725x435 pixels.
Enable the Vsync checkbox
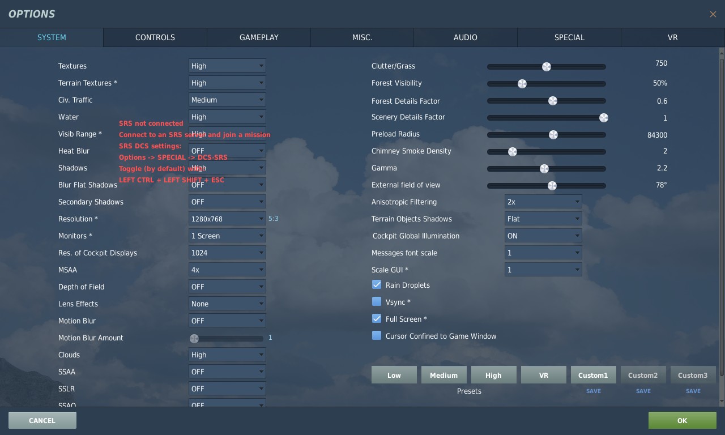coord(377,301)
